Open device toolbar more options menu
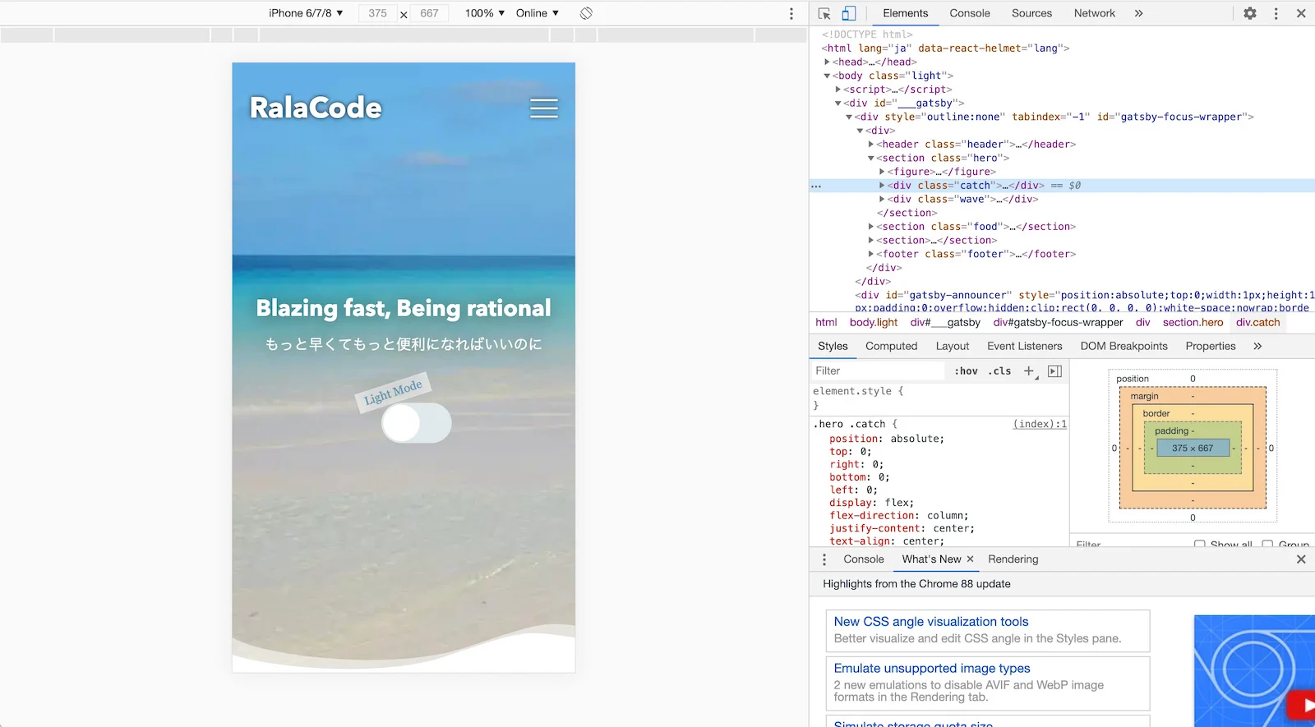The width and height of the screenshot is (1315, 727). point(791,13)
